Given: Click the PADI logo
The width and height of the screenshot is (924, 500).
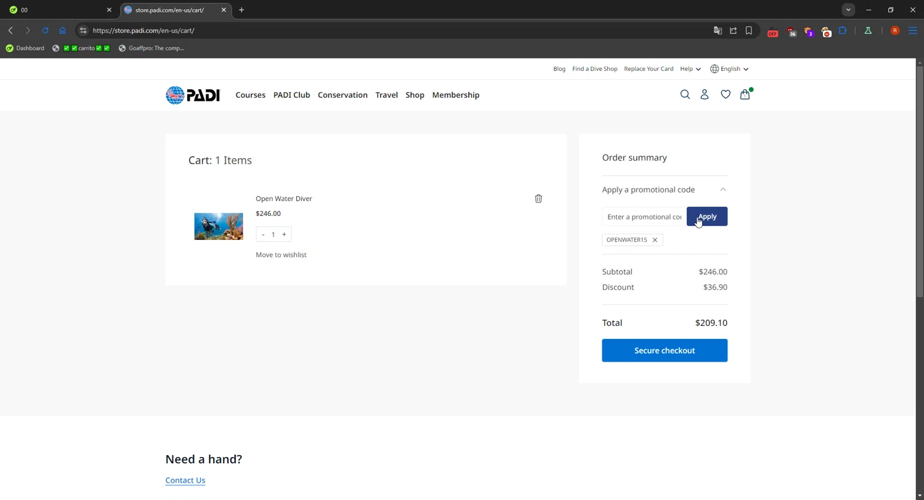Looking at the screenshot, I should pyautogui.click(x=193, y=95).
